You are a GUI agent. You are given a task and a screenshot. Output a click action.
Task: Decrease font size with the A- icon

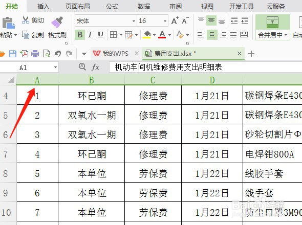185,20
